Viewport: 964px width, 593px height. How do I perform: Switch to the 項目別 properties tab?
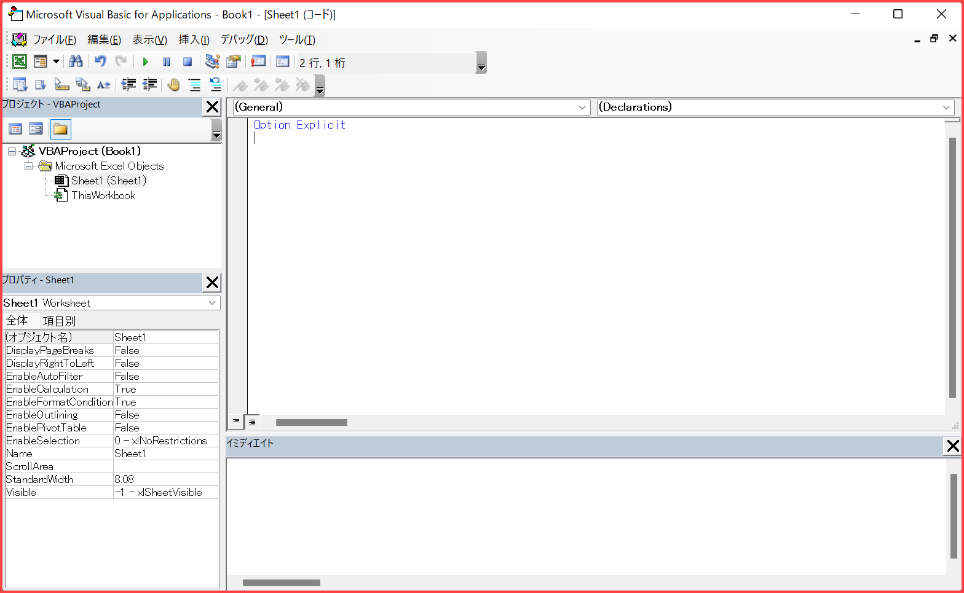(59, 321)
